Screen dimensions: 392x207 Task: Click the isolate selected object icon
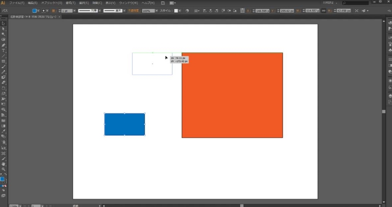(356, 11)
